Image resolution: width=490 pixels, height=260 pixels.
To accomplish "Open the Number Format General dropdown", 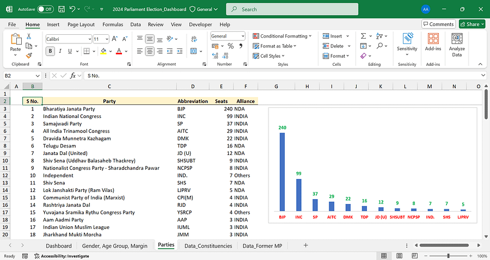I will pos(243,36).
